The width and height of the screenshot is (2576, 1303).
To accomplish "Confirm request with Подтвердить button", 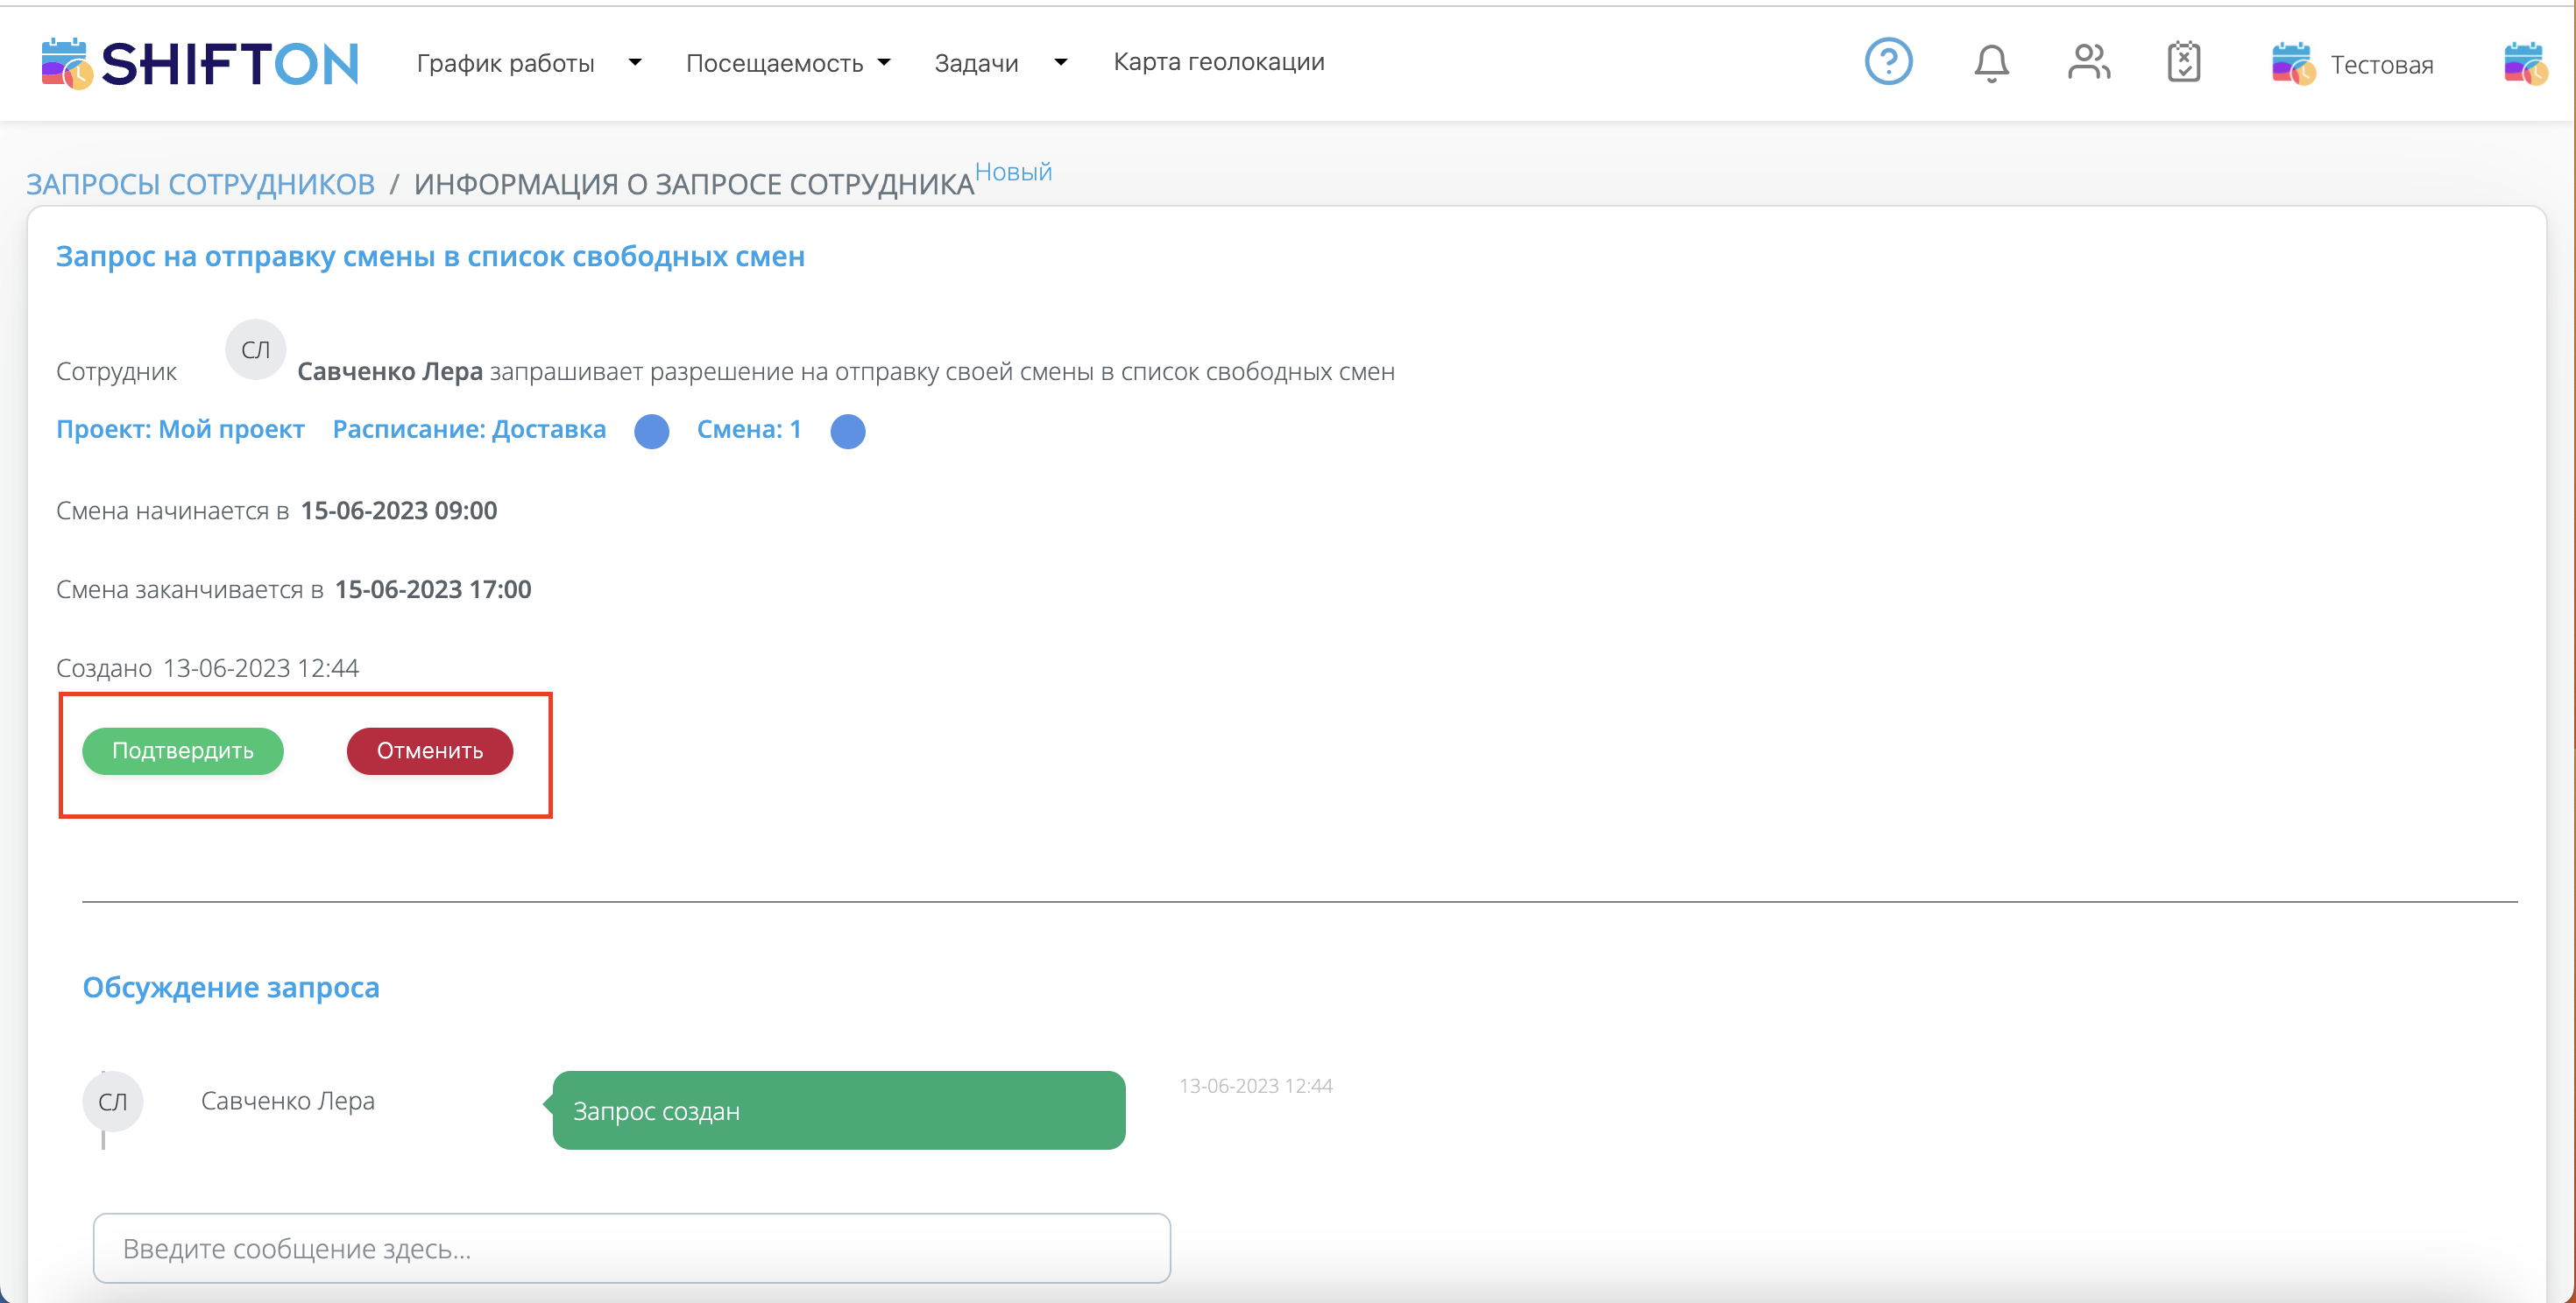I will [x=183, y=750].
